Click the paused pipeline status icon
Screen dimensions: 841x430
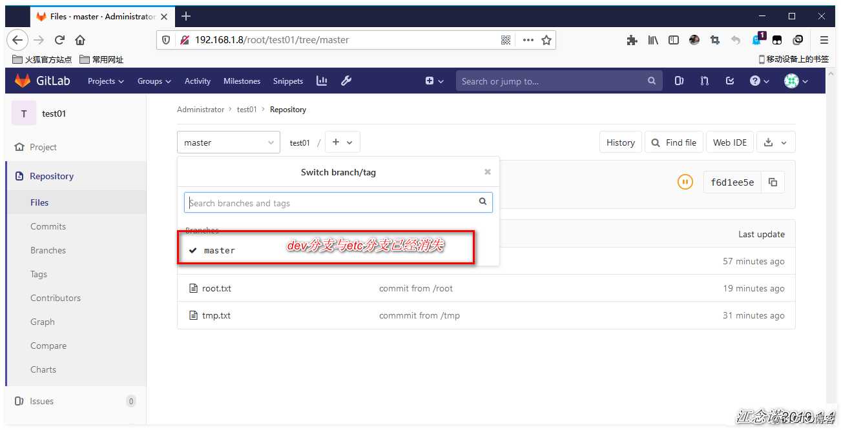(685, 182)
